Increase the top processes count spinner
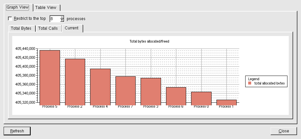 coord(62,17)
